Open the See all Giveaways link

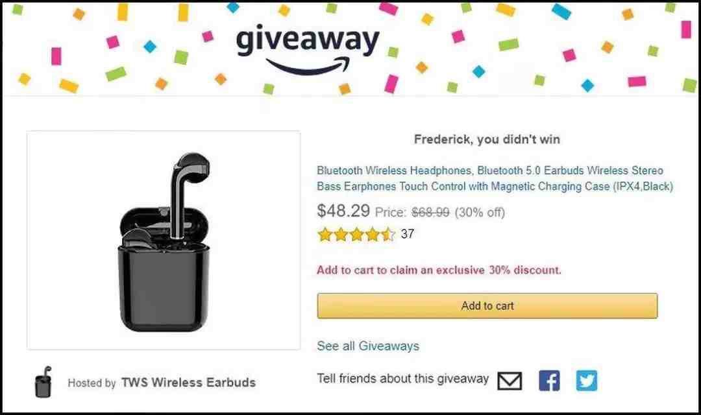tap(368, 346)
